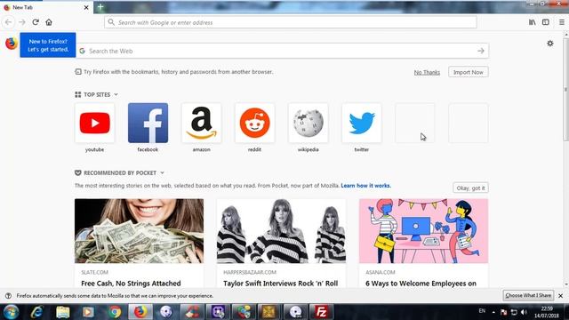Click the Firefox logo onboarding icon
The width and height of the screenshot is (569, 320).
pos(12,44)
